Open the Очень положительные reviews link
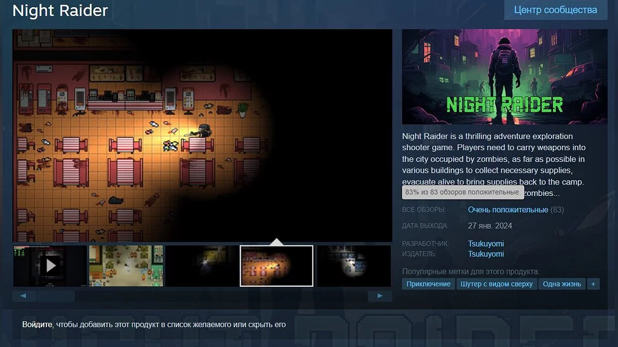Viewport: 618px width, 347px height. pyautogui.click(x=508, y=210)
